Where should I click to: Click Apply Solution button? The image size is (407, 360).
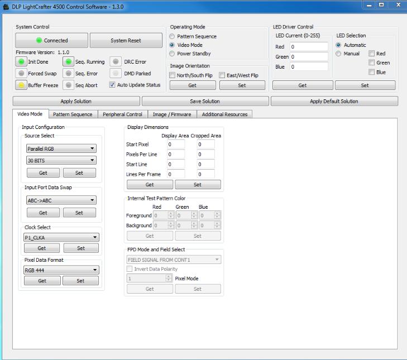click(76, 101)
